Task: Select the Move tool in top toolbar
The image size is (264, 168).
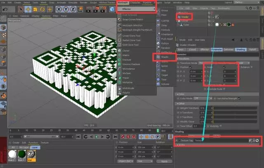Action: click(x=28, y=9)
